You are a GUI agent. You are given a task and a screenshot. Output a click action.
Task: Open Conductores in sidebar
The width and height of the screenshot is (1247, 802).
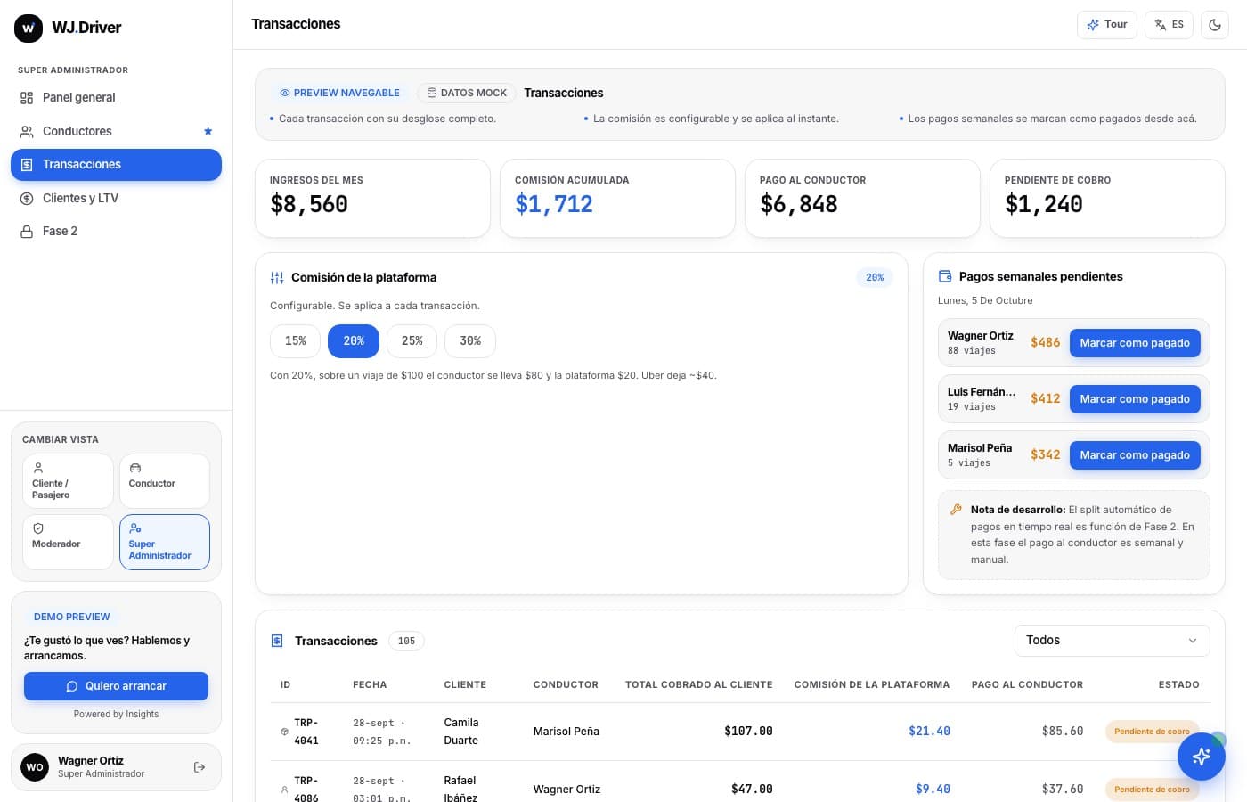(x=116, y=131)
